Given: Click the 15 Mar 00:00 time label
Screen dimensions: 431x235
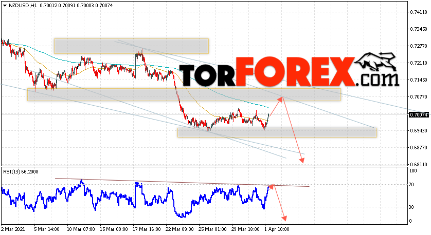Looking at the screenshot, I should pyautogui.click(x=114, y=229).
